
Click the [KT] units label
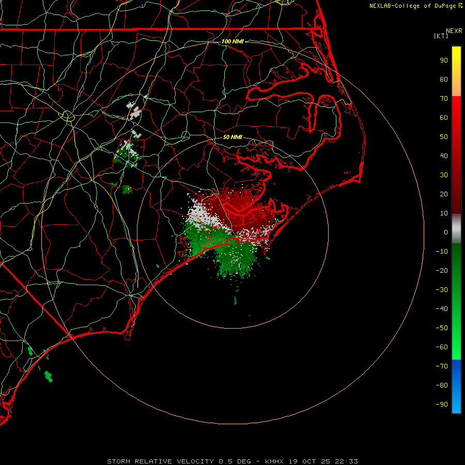[x=441, y=36]
